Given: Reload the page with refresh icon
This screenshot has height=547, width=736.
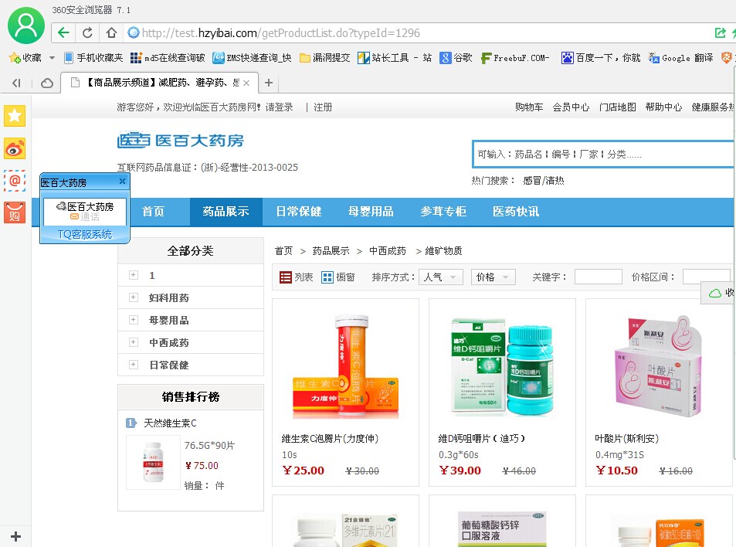Looking at the screenshot, I should coord(87,32).
